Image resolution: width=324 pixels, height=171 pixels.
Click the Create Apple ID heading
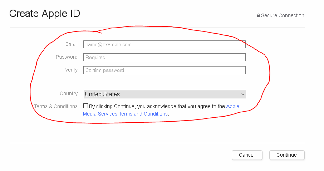pyautogui.click(x=45, y=14)
